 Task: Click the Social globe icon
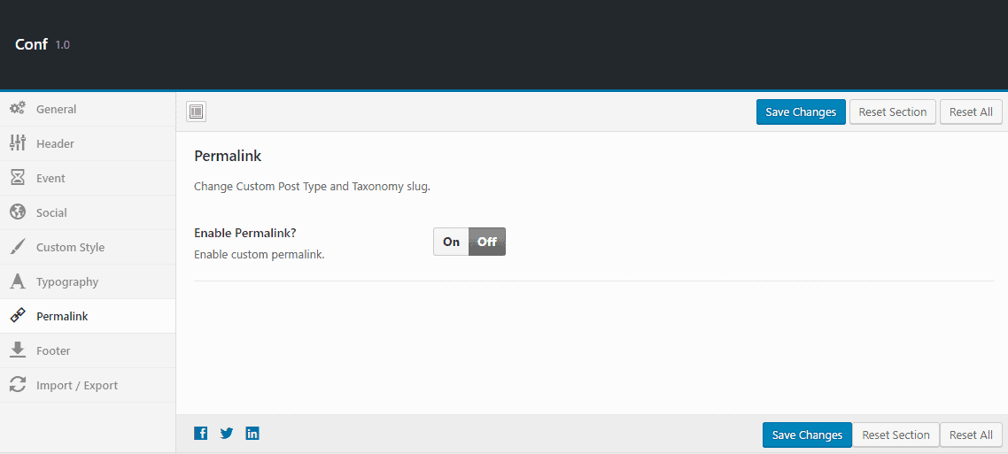[x=17, y=212]
